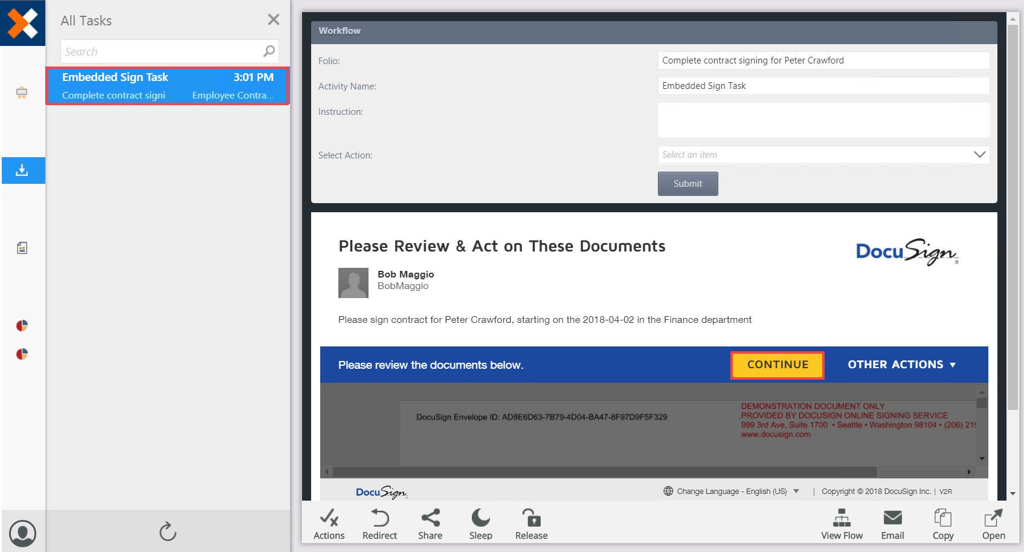Click the document scroll down arrow
The image size is (1024, 552).
click(x=982, y=458)
